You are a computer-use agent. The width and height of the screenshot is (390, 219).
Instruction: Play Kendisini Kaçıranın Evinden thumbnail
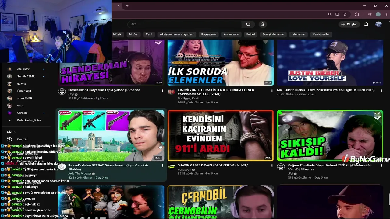tap(221, 136)
